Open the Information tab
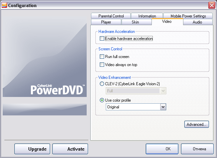217x158 pixels. coord(147,16)
